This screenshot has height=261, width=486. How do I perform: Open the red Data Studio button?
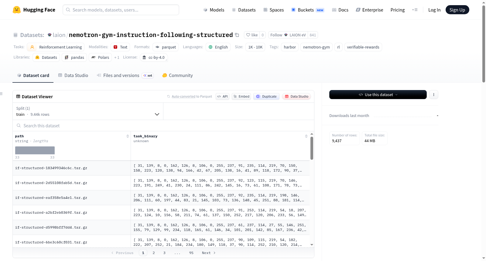click(x=296, y=96)
